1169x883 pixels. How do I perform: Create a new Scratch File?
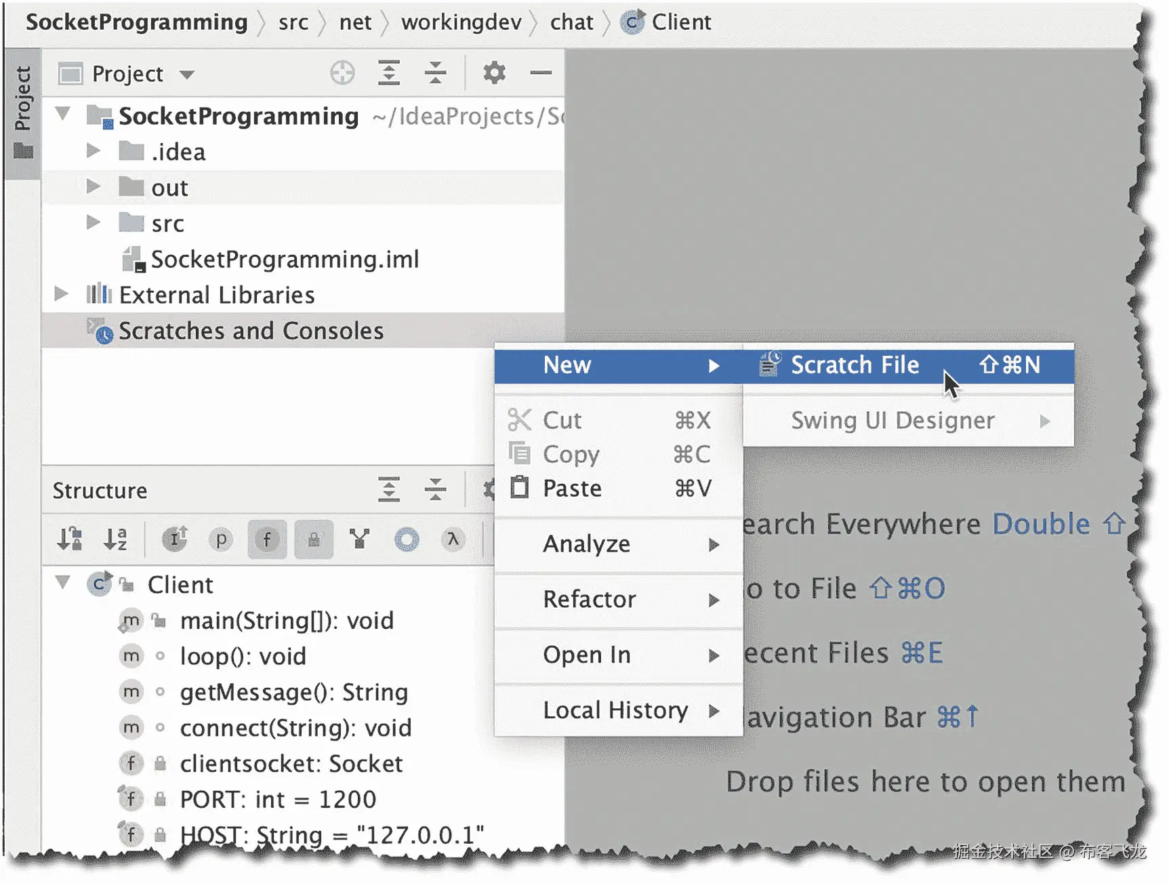(909, 365)
